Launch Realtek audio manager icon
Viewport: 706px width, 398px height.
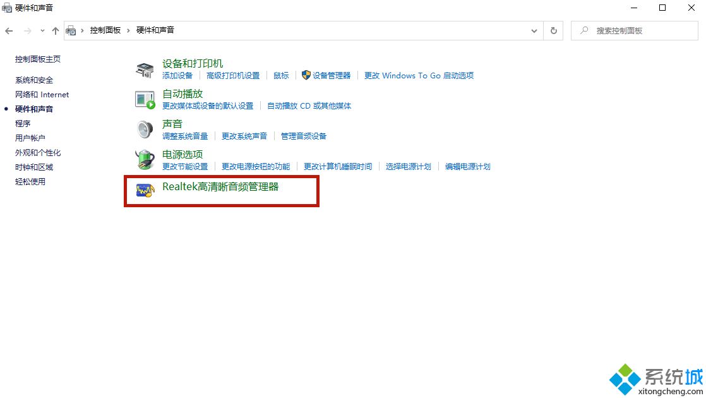[145, 189]
